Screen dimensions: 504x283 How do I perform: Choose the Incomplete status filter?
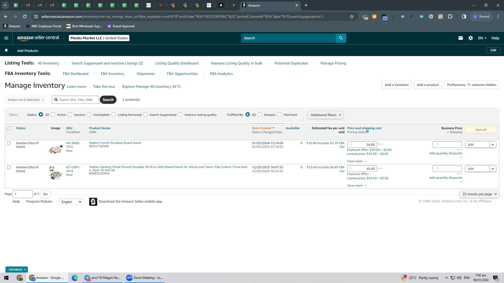89,115
